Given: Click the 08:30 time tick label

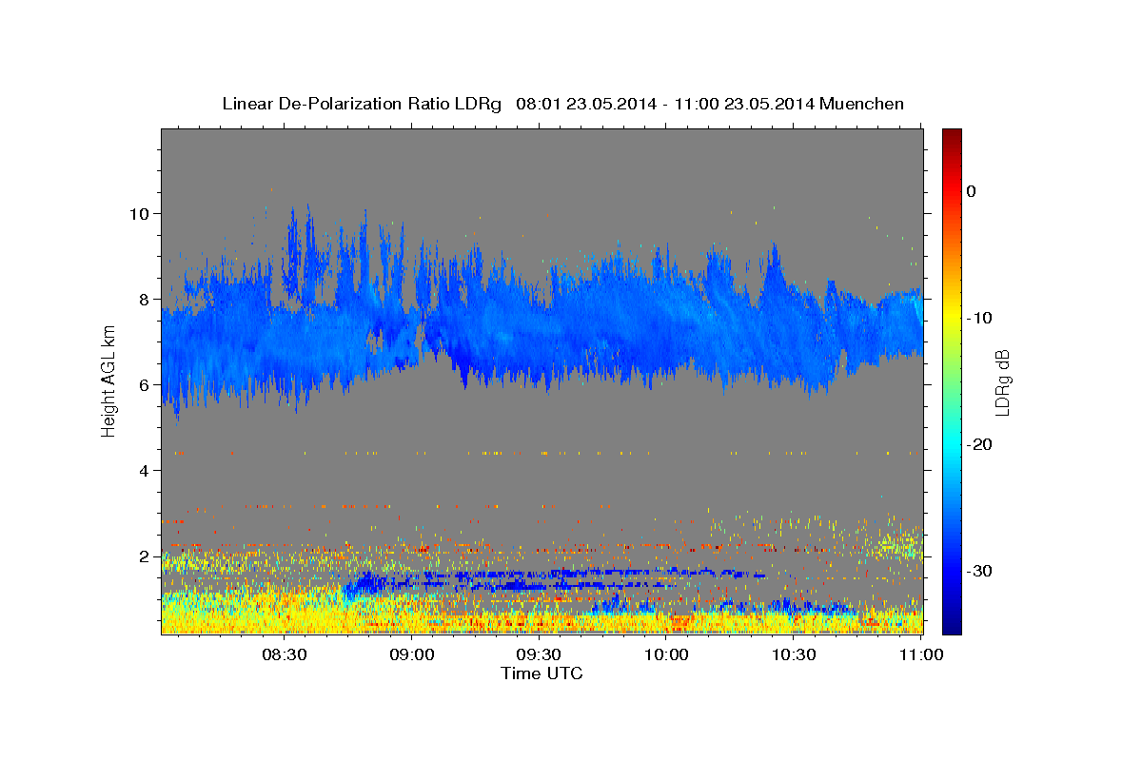Looking at the screenshot, I should click(285, 655).
